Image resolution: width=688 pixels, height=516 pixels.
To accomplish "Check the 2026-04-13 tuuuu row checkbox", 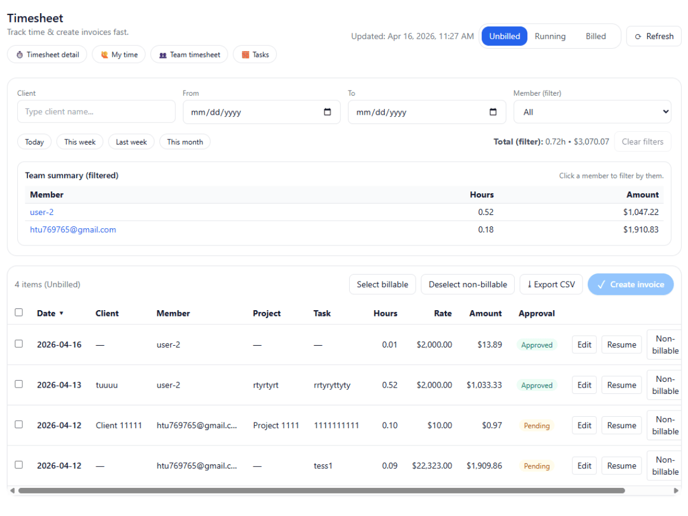I will [19, 384].
